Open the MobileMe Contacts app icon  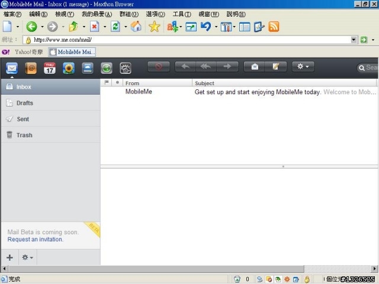point(31,69)
